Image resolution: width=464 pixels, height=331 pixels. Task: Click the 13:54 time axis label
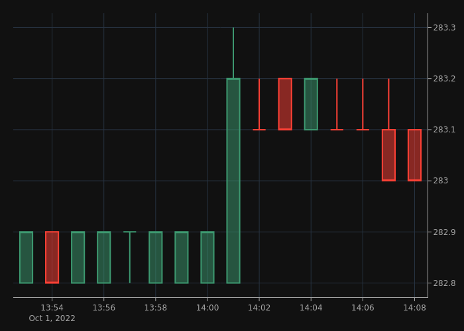[x=52, y=308]
